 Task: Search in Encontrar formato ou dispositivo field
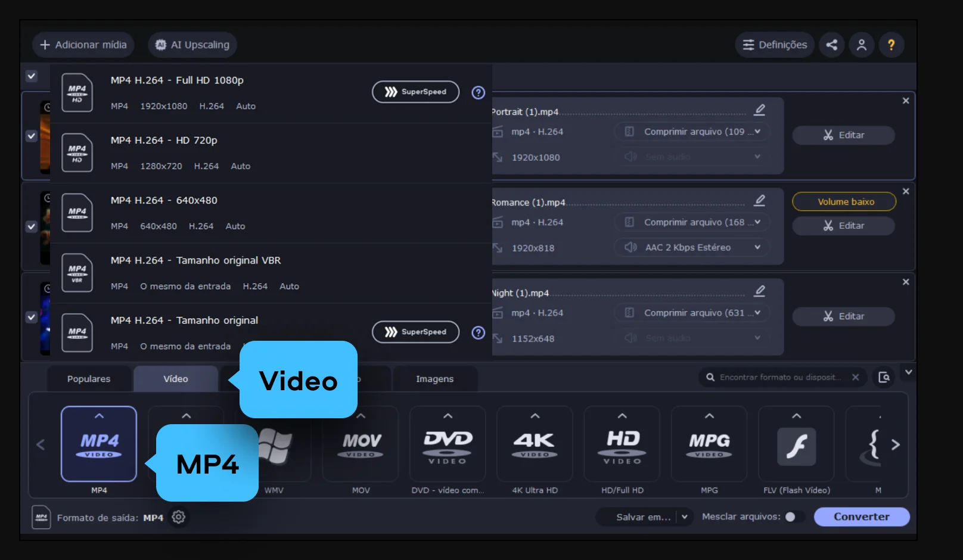779,377
